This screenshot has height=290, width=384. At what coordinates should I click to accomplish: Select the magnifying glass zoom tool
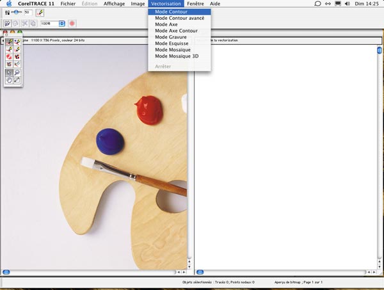tap(17, 72)
